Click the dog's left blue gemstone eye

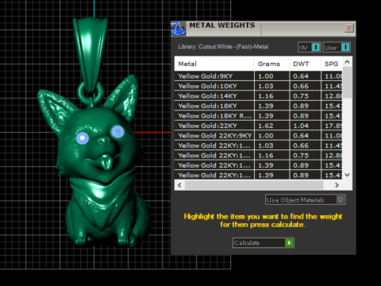[x=83, y=138]
